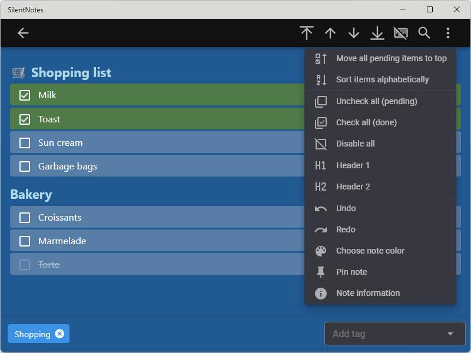Screen dimensions: 471x353
Task: Uncheck the Milk checkbox
Action: pos(25,95)
